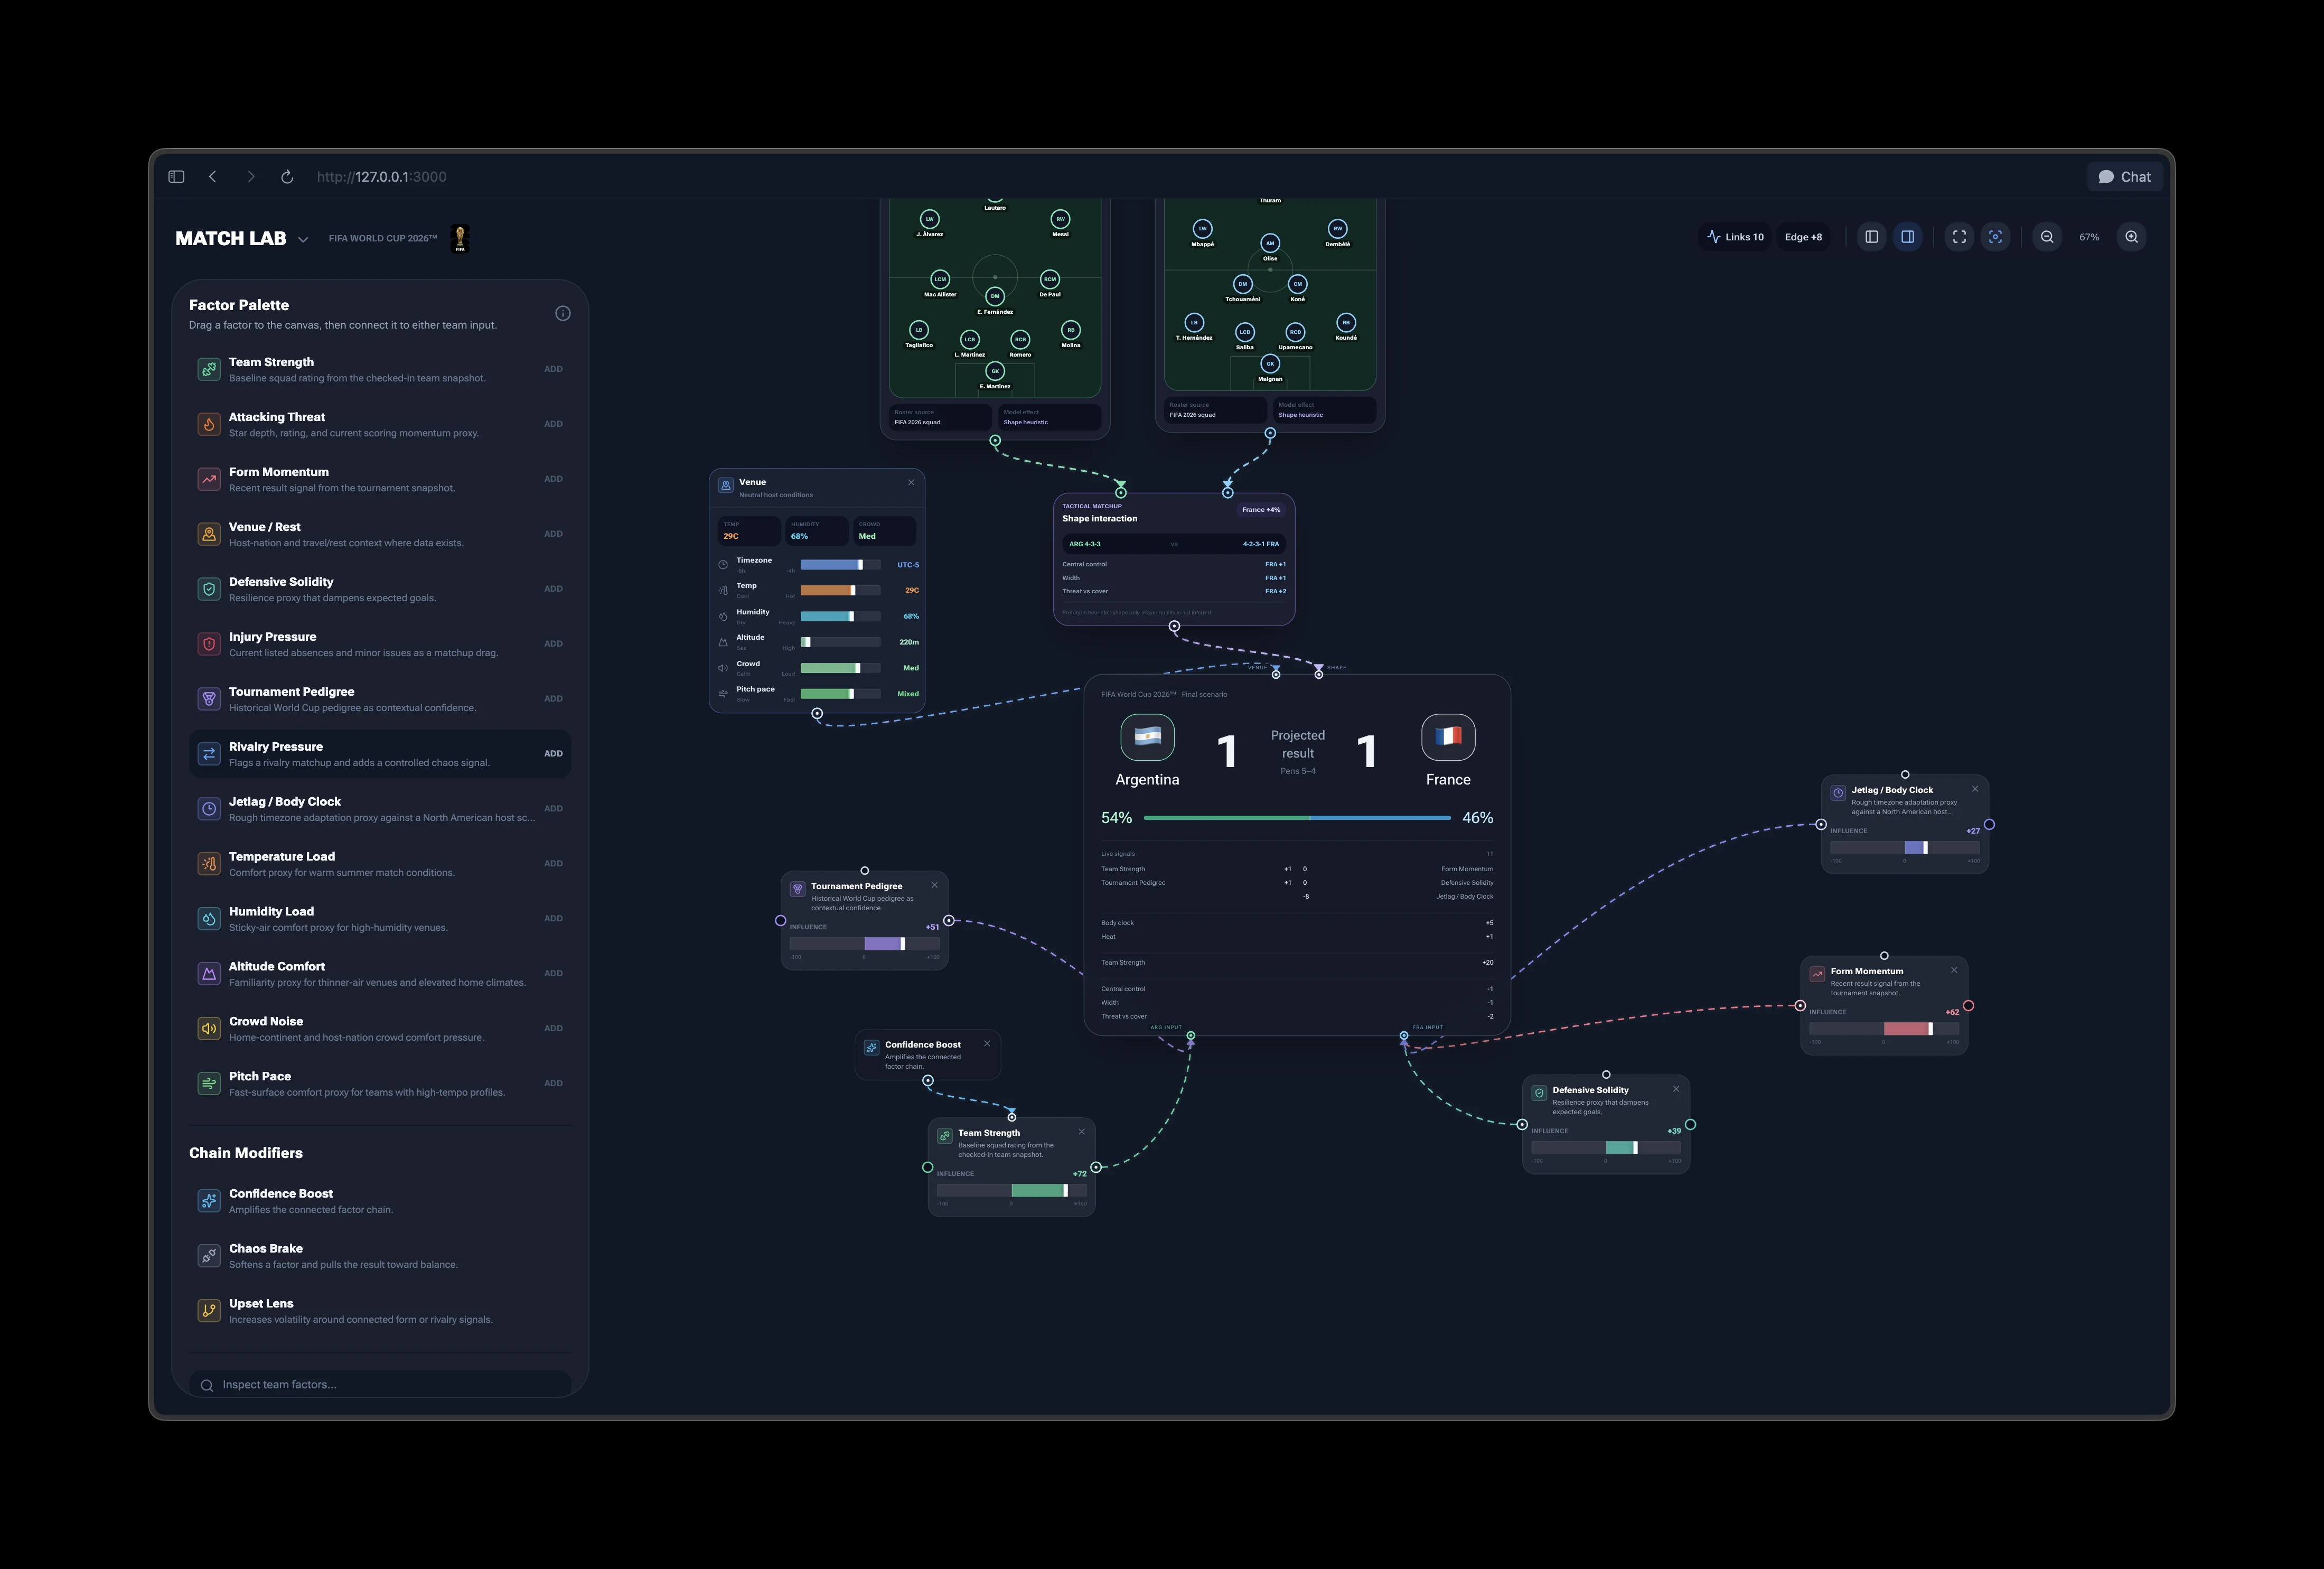Screen dimensions: 2324x1569
Task: Click the Venue node header icon
Action: (x=726, y=485)
